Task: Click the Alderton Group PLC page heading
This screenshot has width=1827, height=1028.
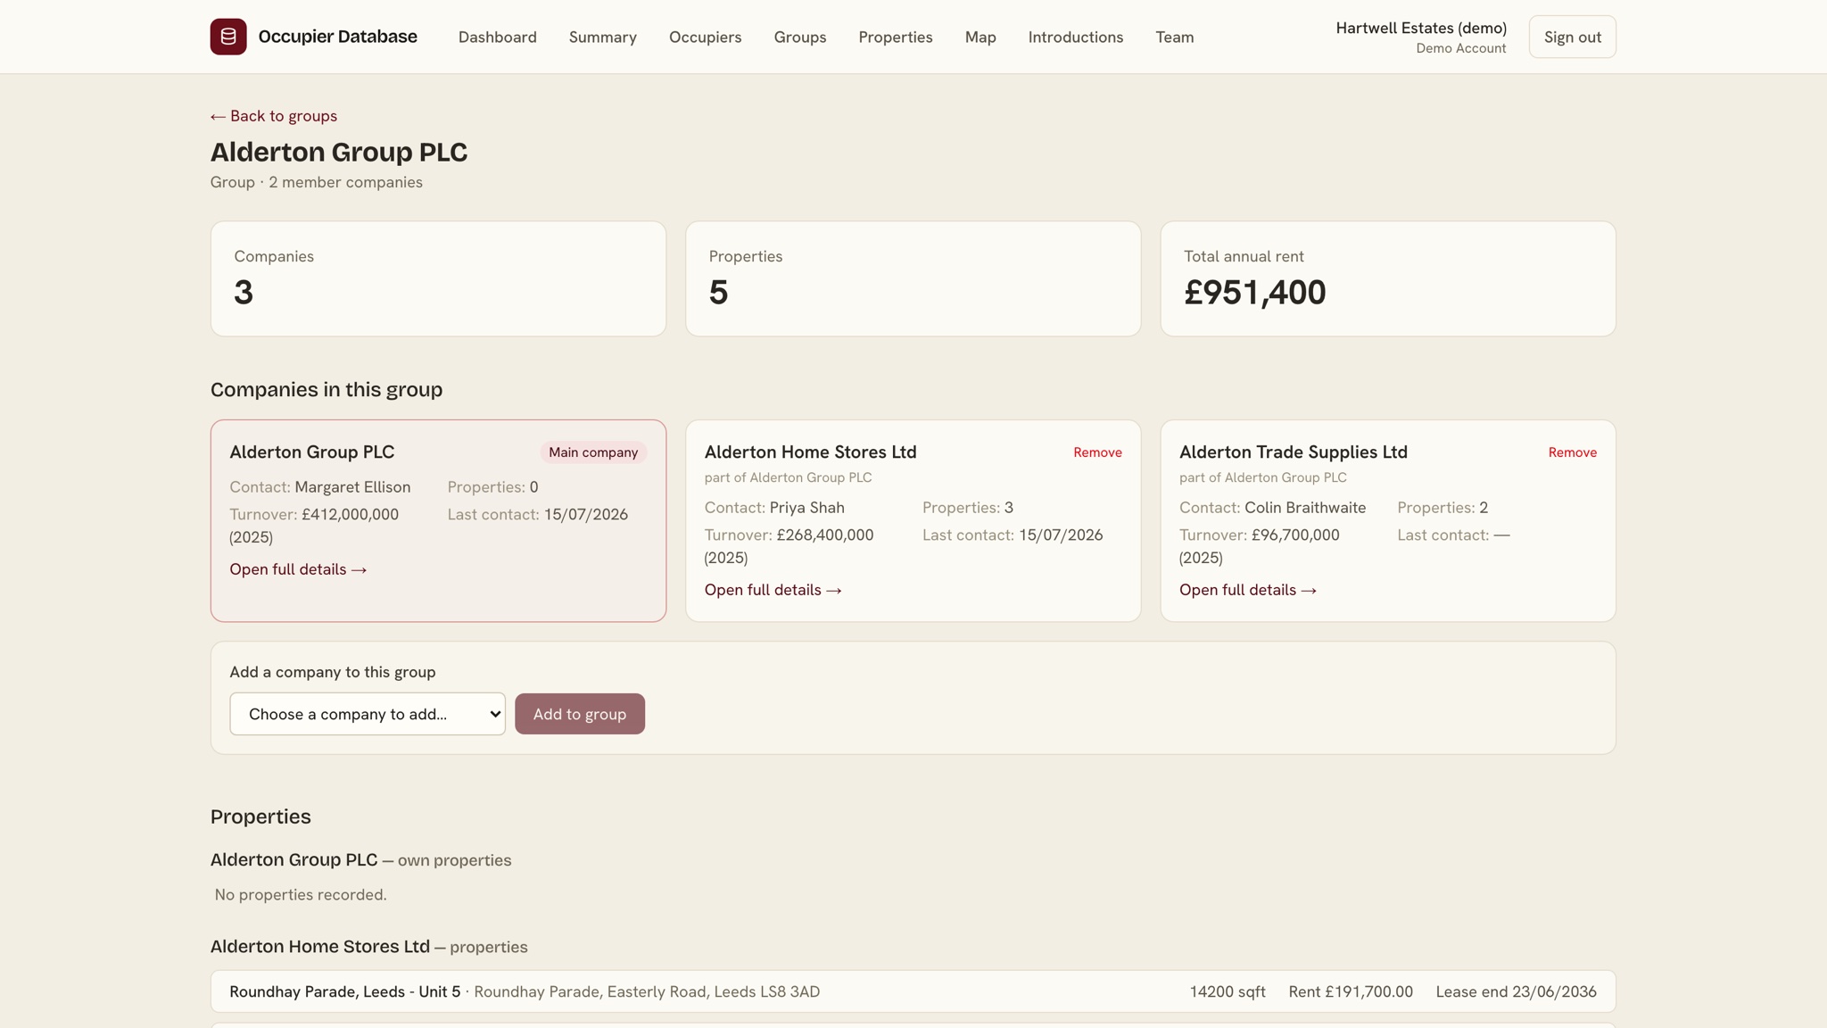Action: 339,152
